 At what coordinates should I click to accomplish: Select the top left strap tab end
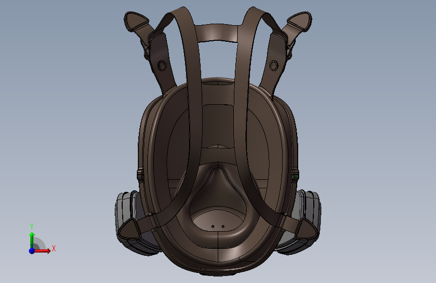pos(136,21)
